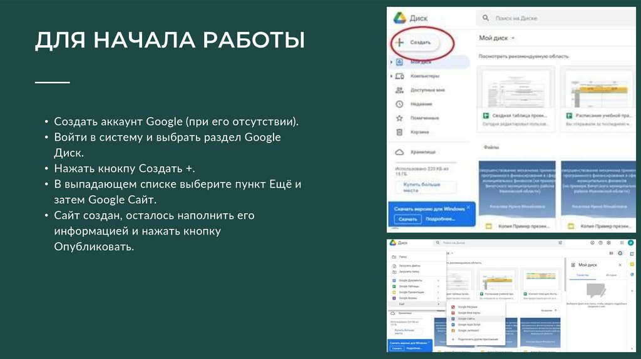
Task: Expand the Google Таблицы submenu arrow
Action: 438,286
